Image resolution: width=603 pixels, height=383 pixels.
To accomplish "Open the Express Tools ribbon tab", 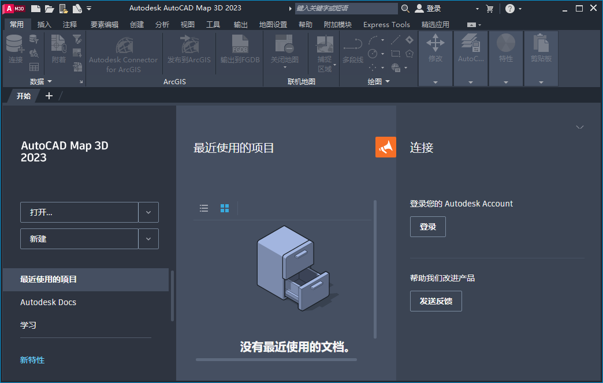I will (386, 24).
